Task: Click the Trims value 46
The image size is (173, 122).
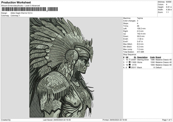Action: 138,26
